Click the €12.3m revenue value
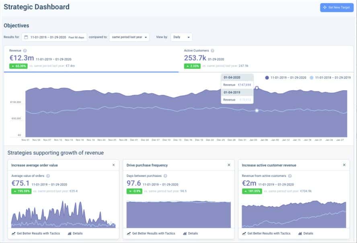This screenshot has height=243, width=357. coord(22,58)
